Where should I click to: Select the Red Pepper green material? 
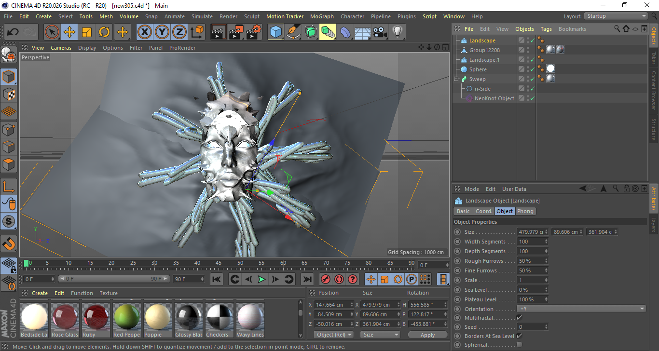126,320
